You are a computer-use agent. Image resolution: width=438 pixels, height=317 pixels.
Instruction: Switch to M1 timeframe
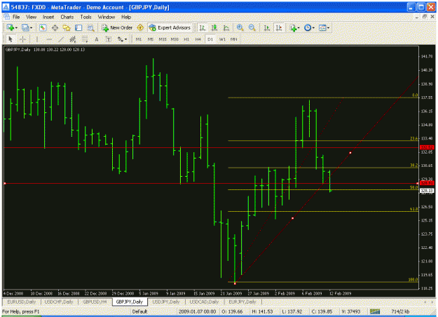point(139,39)
